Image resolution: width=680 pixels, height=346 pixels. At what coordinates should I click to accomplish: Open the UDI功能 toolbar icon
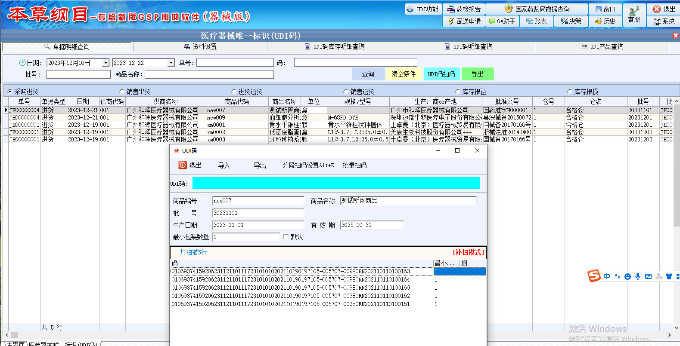pos(410,9)
